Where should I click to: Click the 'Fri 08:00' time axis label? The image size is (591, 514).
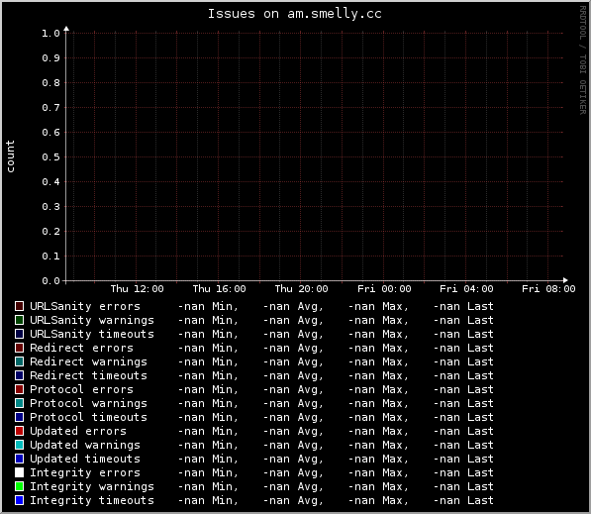coord(548,289)
